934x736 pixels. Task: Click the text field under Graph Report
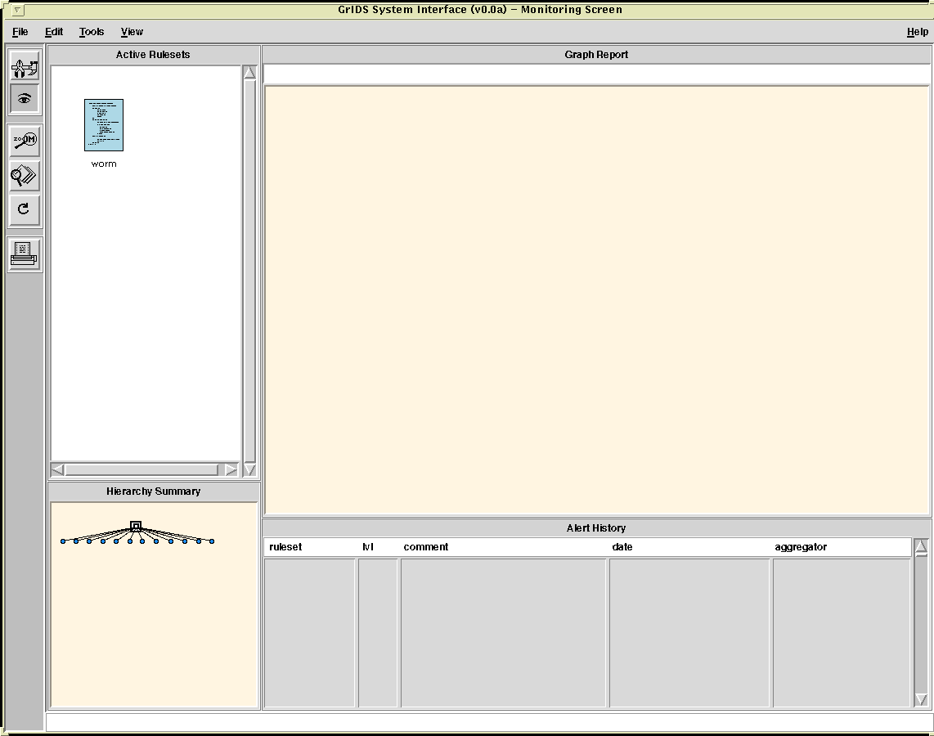tap(596, 74)
